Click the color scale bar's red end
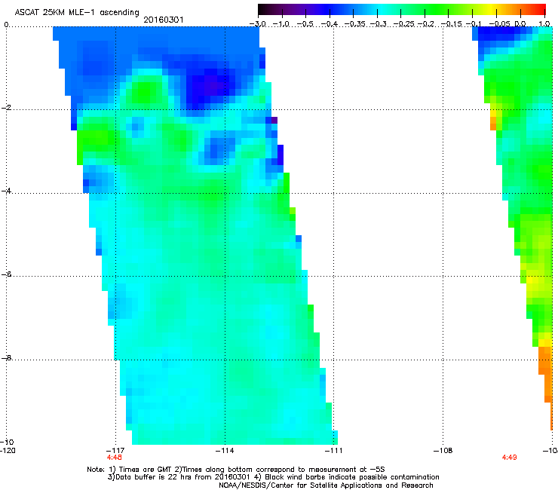Viewport: 558px width, 490px height. [x=541, y=9]
